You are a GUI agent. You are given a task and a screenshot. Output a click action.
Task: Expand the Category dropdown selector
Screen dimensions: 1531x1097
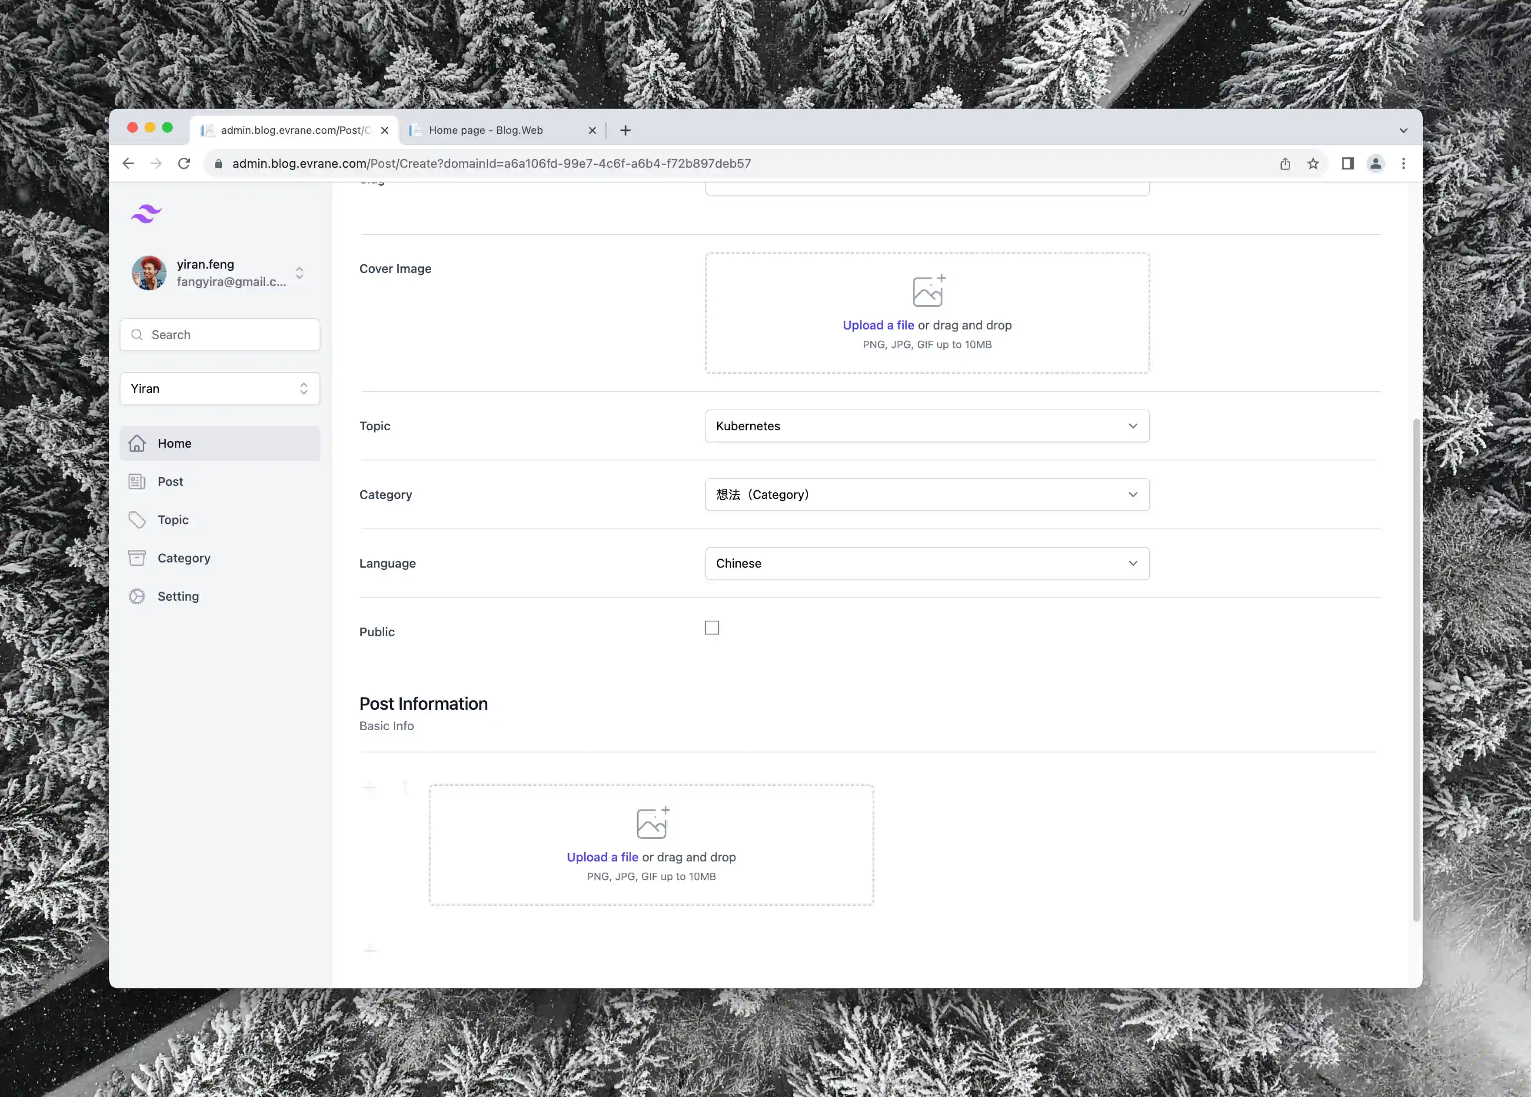pos(927,494)
